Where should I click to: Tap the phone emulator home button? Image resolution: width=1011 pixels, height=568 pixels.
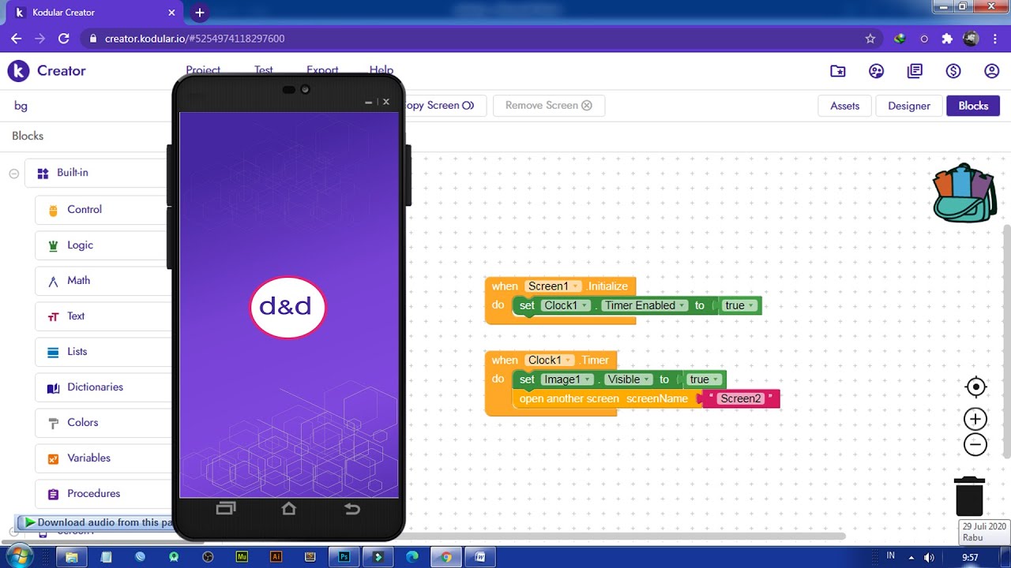tap(288, 509)
